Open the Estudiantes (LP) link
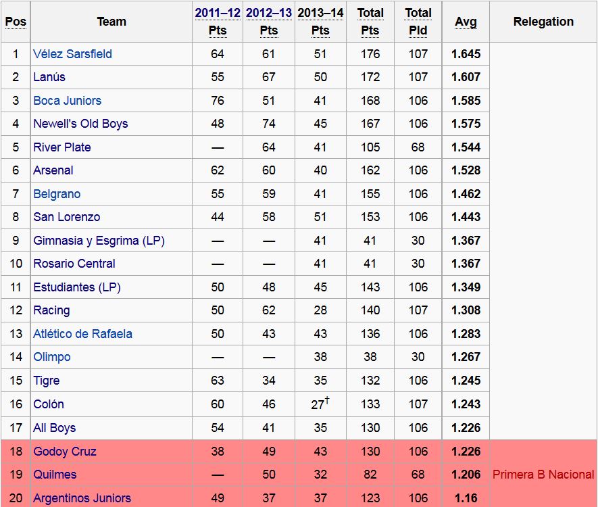The height and width of the screenshot is (507, 598). 77,287
